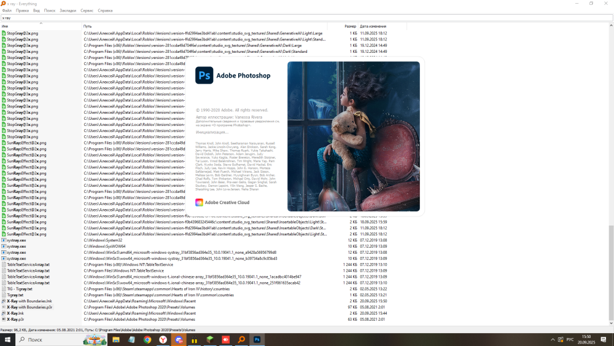614x346 pixels.
Task: Click the Photoshop splash artwork image
Action: [354, 136]
